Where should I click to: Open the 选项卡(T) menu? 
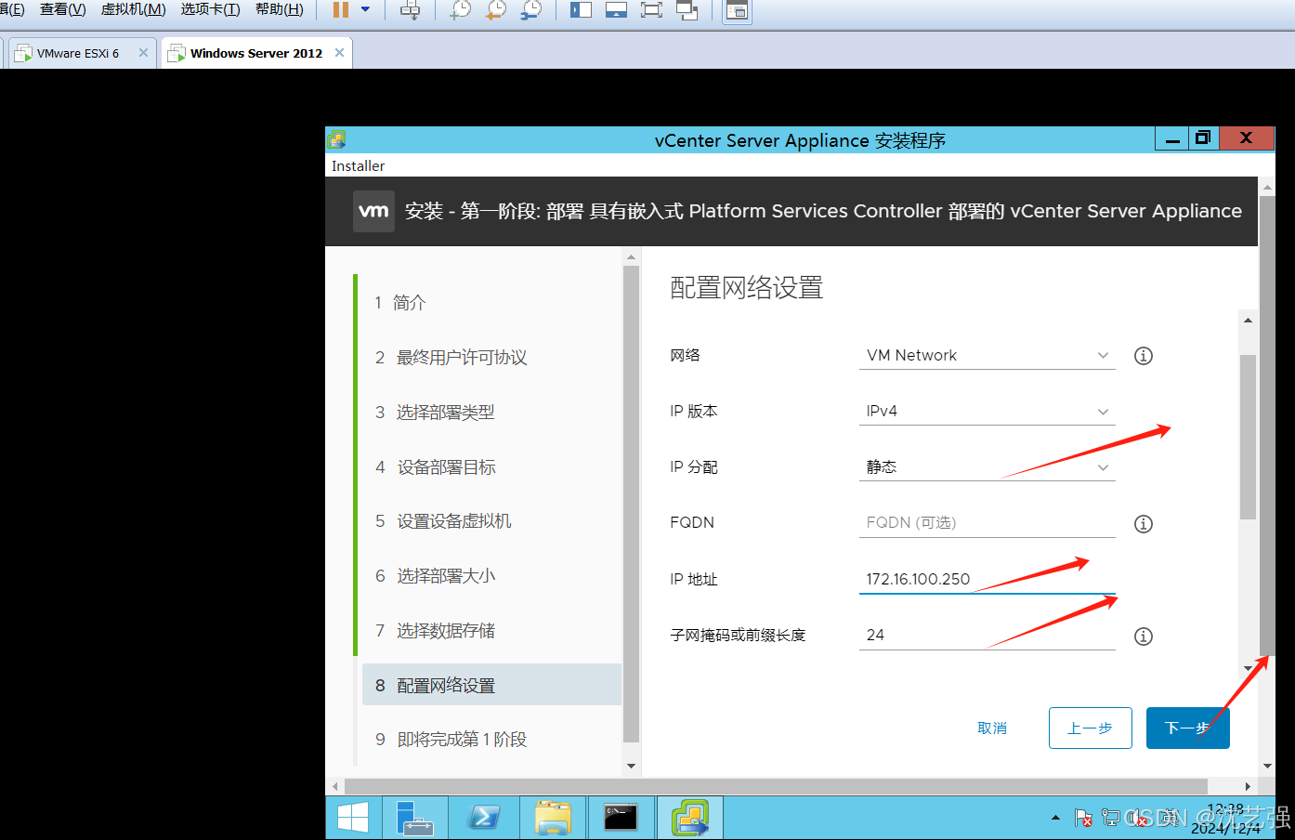click(210, 9)
